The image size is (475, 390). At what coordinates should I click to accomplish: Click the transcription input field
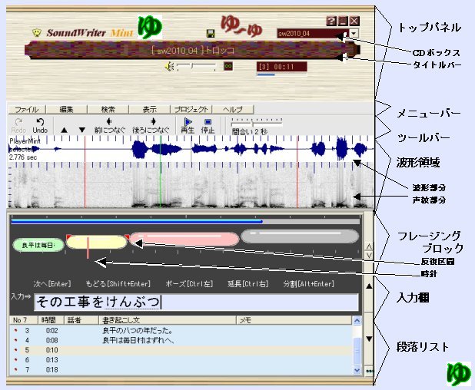(184, 302)
